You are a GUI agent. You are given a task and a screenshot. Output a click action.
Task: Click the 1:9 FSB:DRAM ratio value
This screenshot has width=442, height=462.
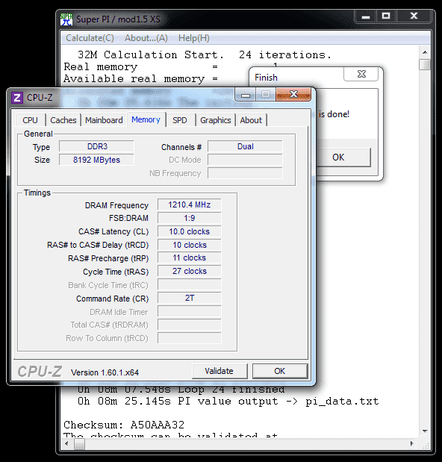coord(190,218)
